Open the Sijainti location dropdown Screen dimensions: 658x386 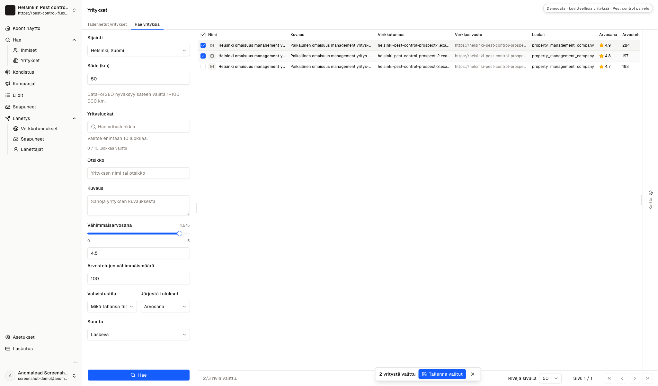tap(138, 51)
